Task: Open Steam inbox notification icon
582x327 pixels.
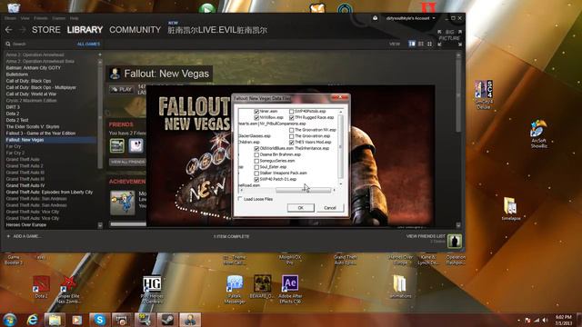Action: [x=375, y=18]
